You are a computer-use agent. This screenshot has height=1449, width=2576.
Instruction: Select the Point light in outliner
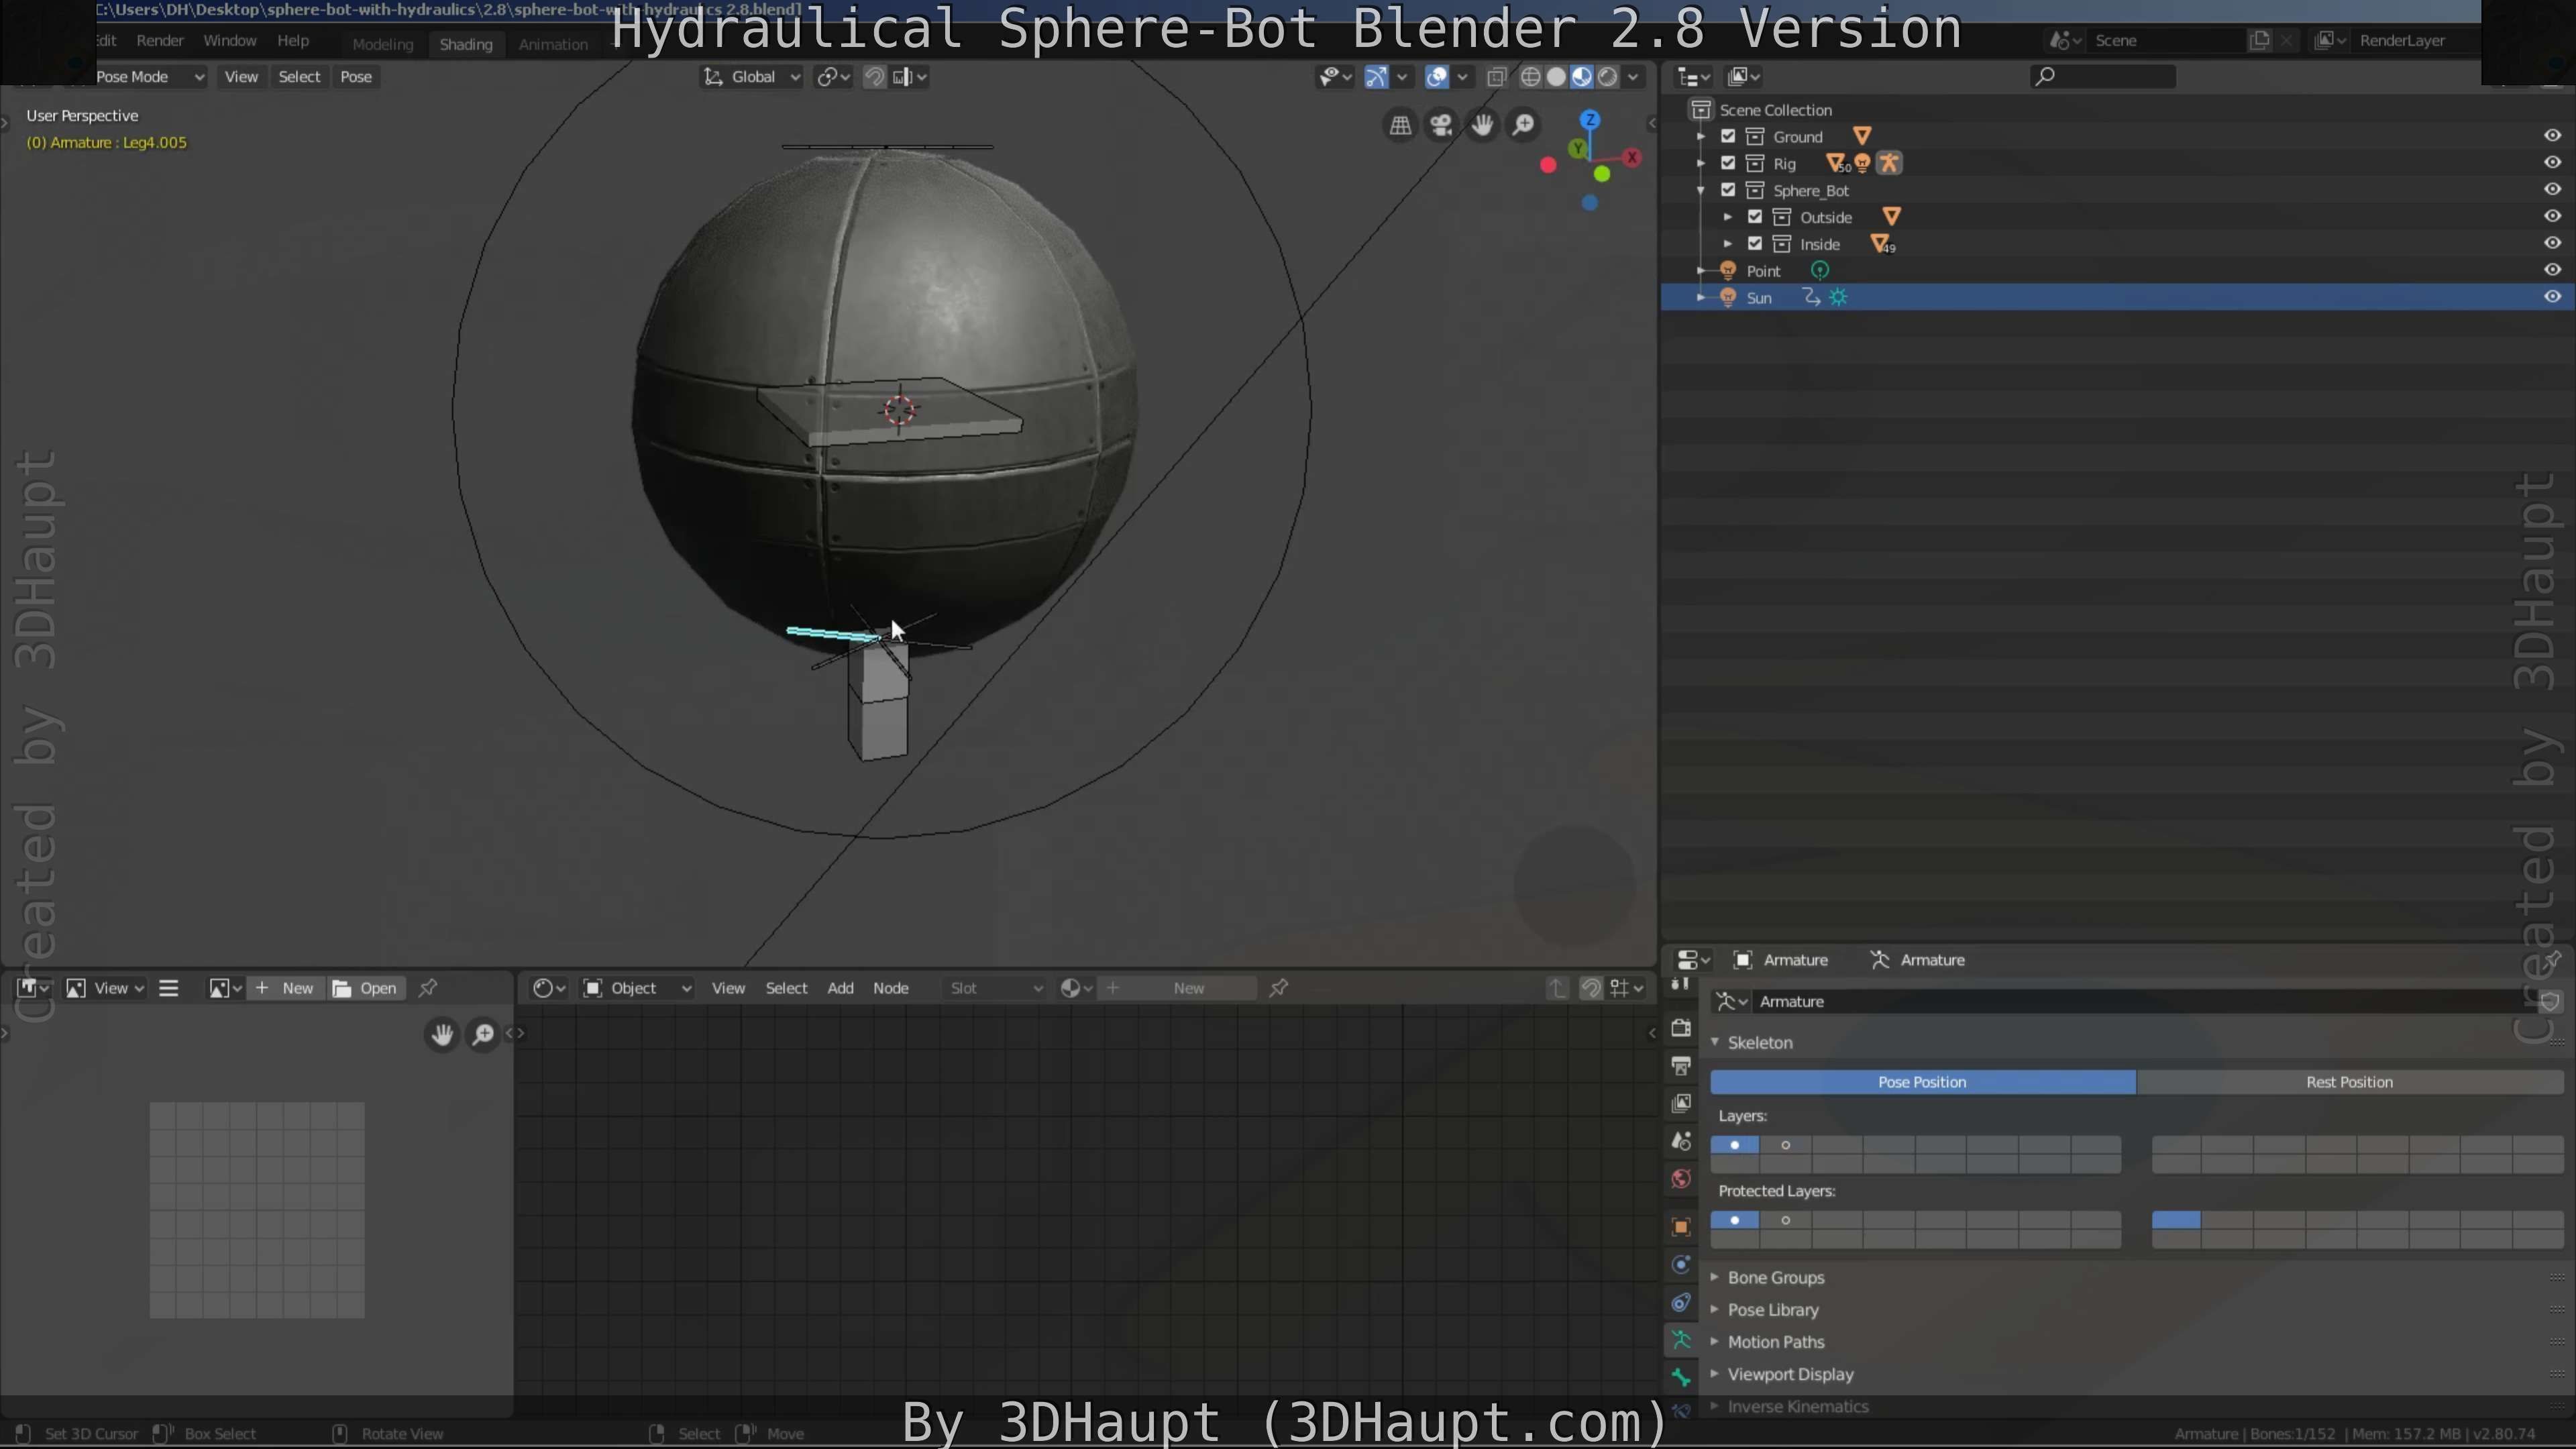(1763, 271)
